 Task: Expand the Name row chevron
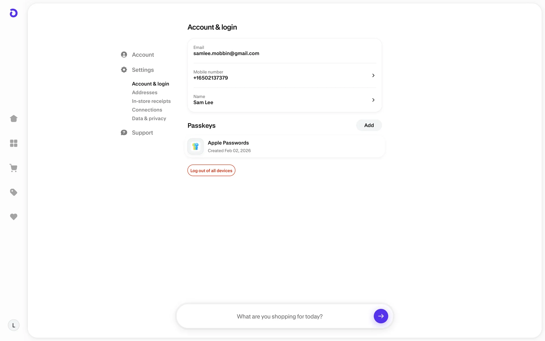pos(373,100)
